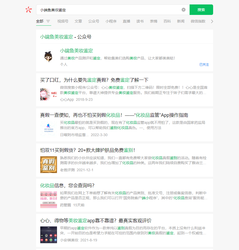This screenshot has height=250, width=239.
Task: Open the dark app screenshot thumbnail
Action: tap(49, 235)
